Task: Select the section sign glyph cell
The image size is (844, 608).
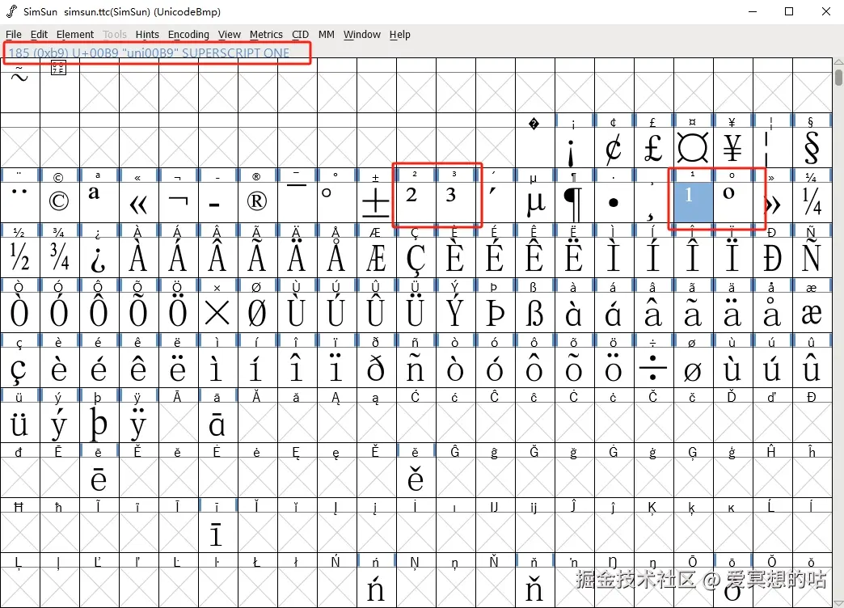Action: 812,147
